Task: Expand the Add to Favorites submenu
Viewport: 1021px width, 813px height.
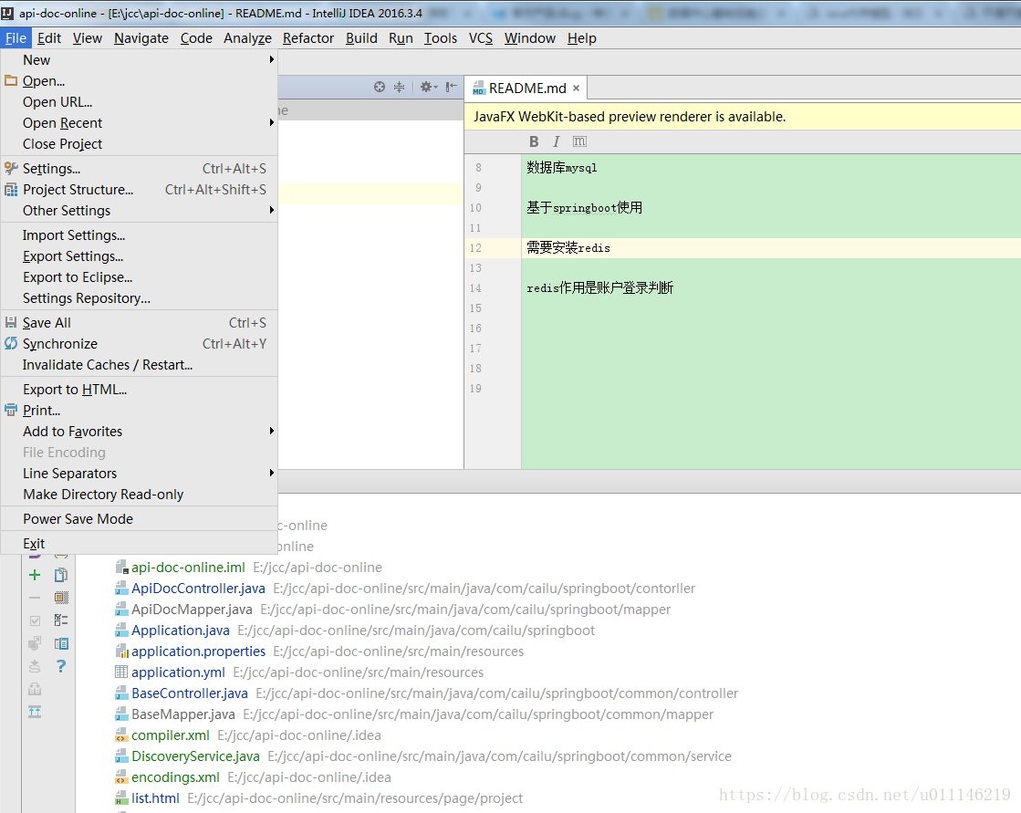Action: [140, 431]
